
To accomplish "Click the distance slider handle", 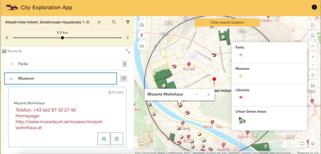I will click(x=62, y=37).
